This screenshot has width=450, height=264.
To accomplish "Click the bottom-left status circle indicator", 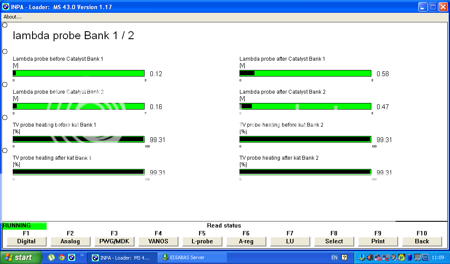I will [5, 150].
